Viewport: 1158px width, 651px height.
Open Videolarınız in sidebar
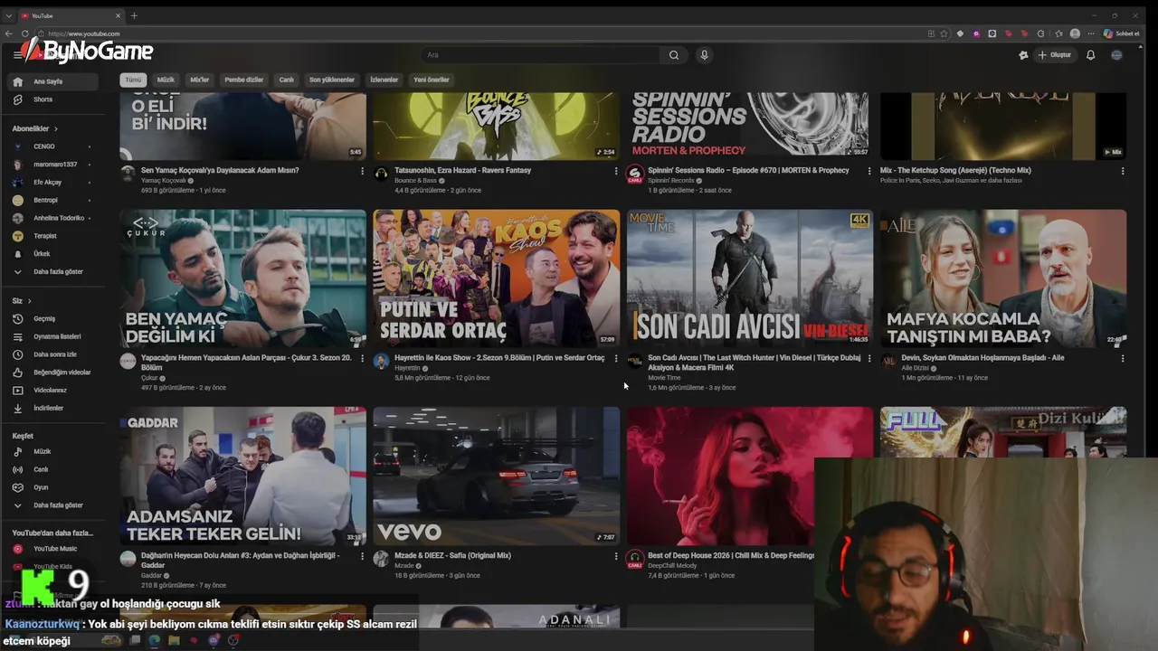(54, 391)
